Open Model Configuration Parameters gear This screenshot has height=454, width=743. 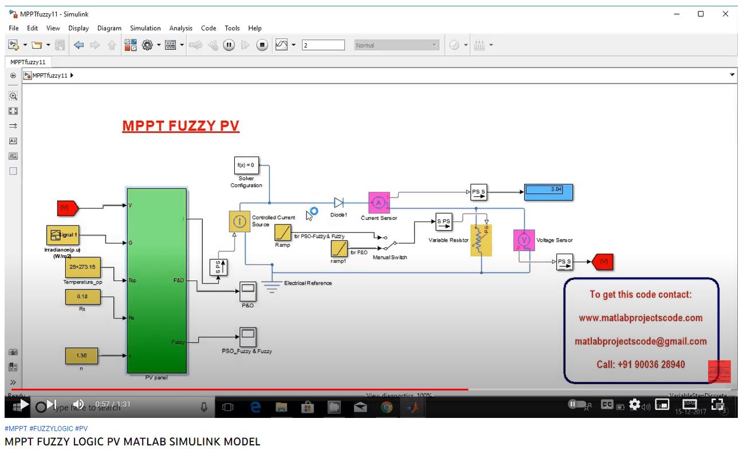click(x=147, y=45)
